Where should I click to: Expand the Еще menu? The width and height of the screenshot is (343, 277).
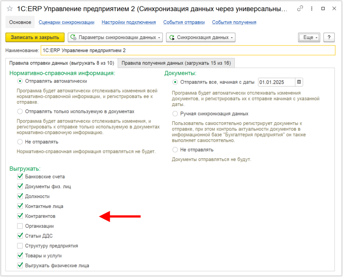click(x=309, y=37)
